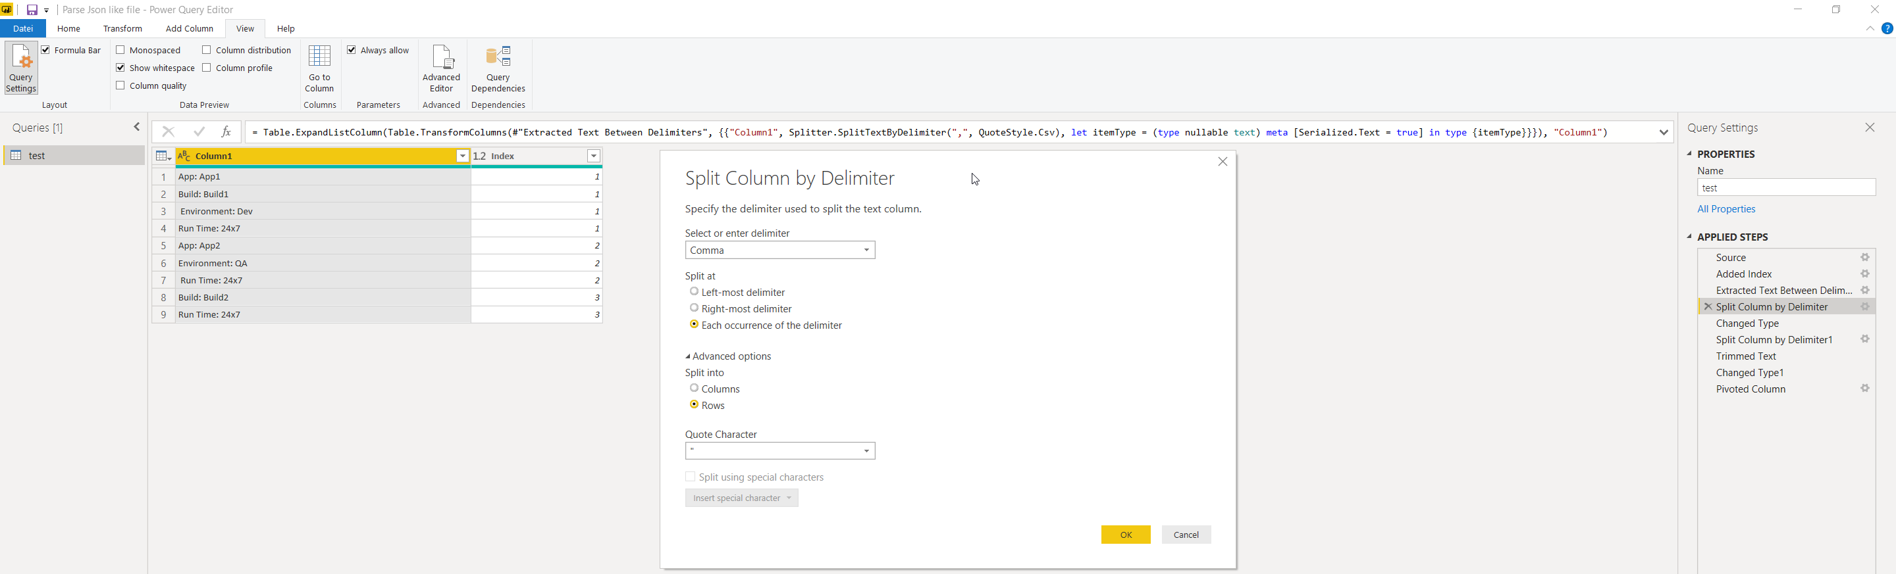Select Left-most delimiter radio option
Viewport: 1896px width, 574px height.
[694, 292]
